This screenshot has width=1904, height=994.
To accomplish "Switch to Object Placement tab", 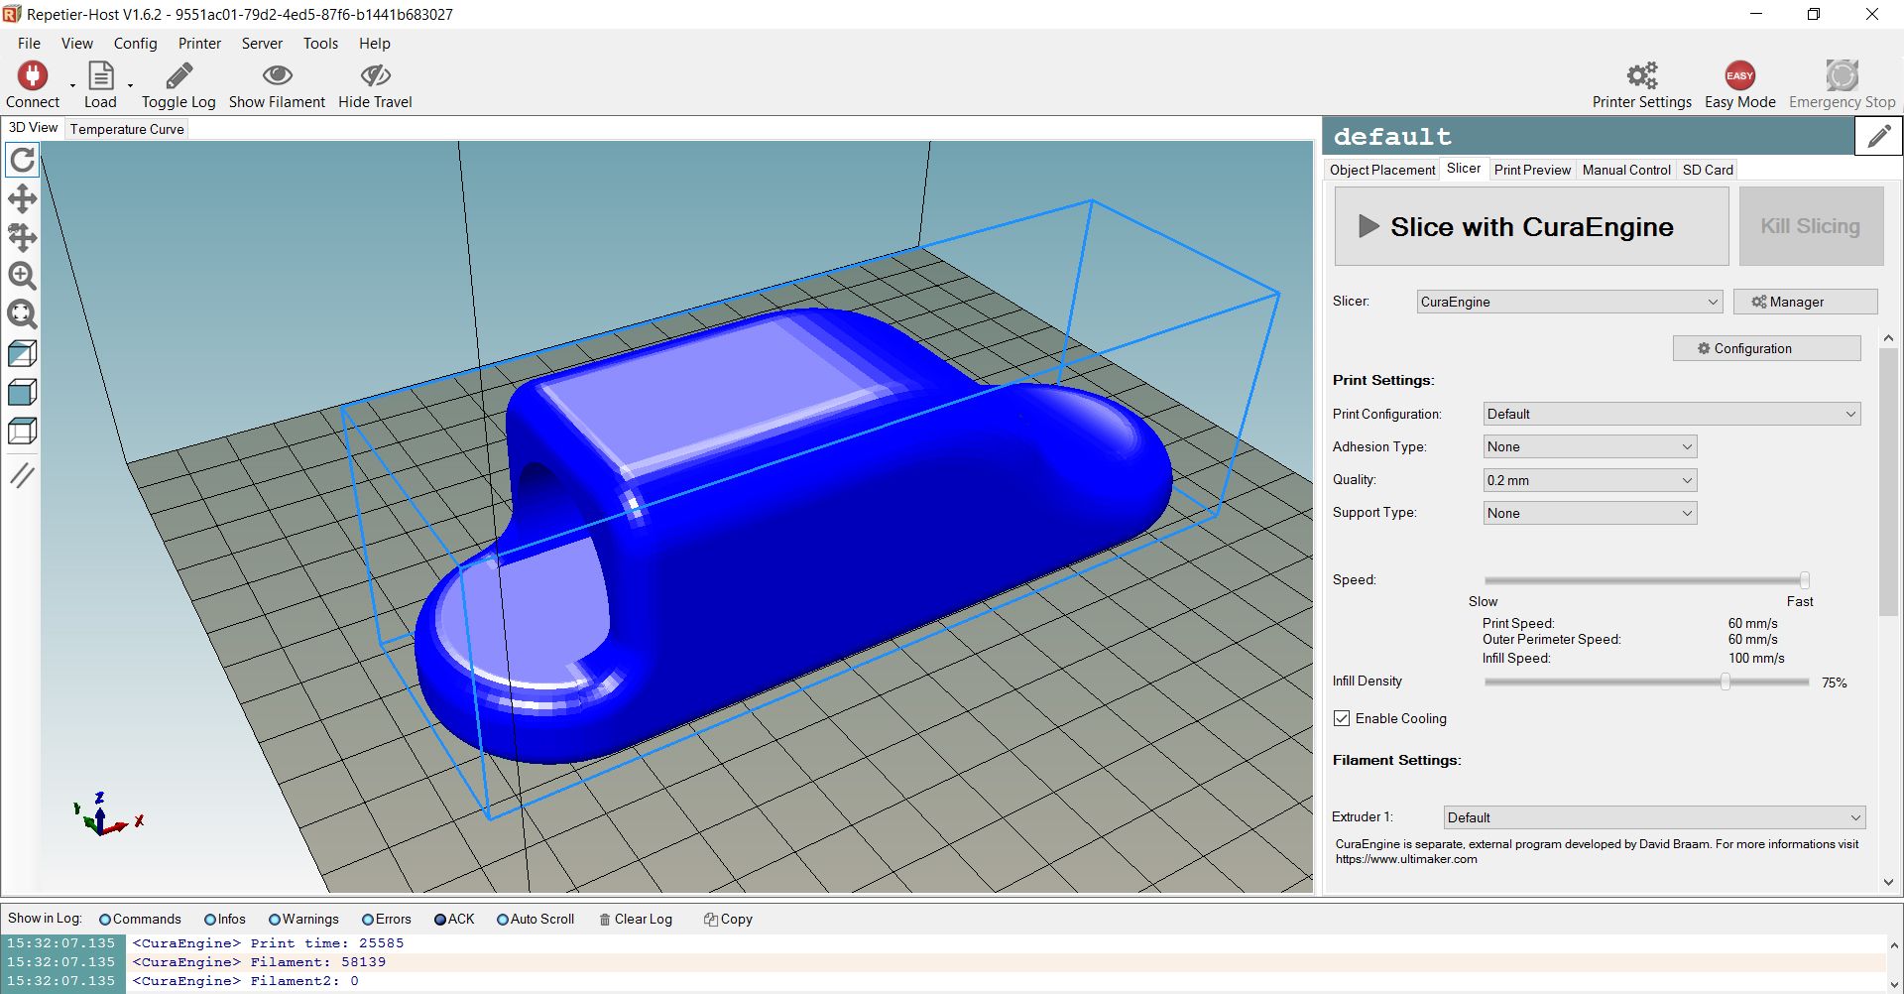I will click(1382, 170).
